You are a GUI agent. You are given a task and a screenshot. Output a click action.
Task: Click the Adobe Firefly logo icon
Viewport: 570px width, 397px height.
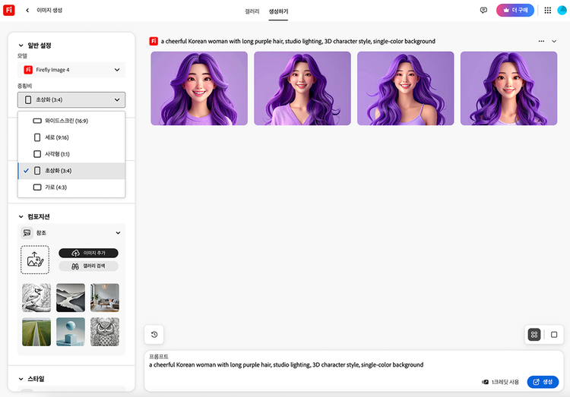[x=8, y=10]
